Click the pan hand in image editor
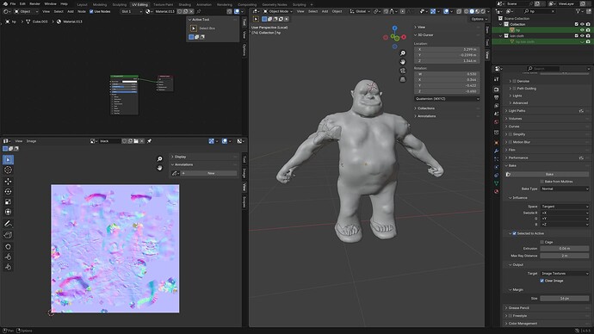Viewport: 594px width, 334px height. [x=160, y=167]
